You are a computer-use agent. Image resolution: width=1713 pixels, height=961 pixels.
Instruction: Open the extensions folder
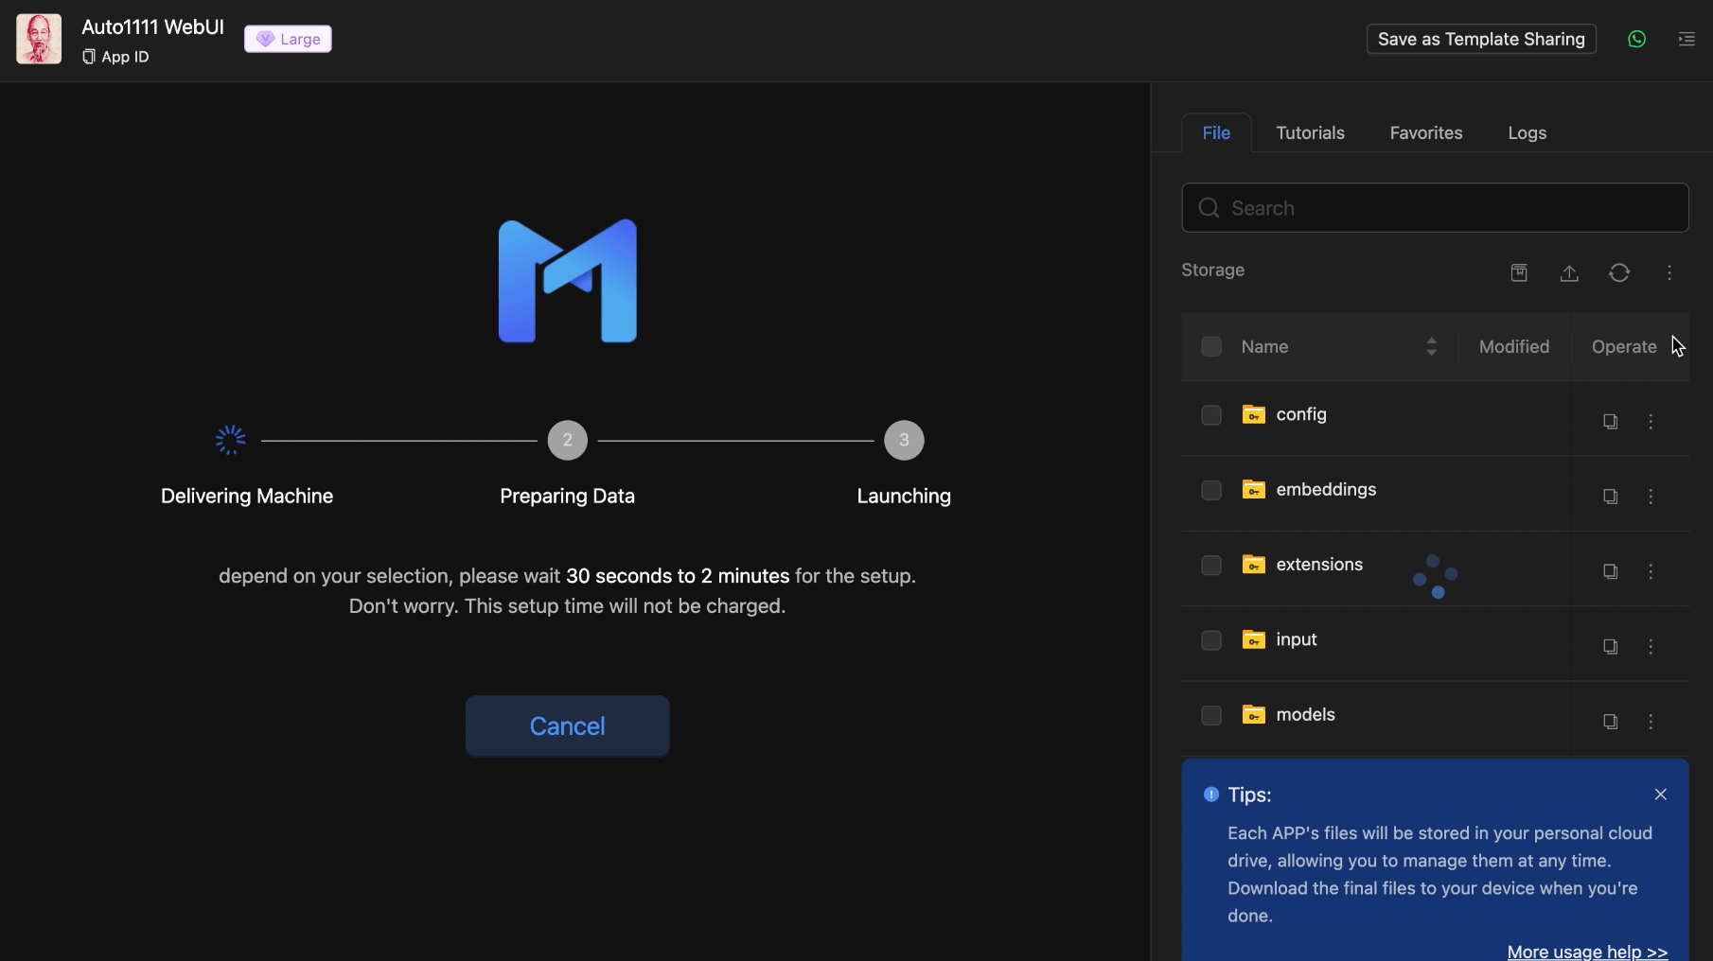(x=1319, y=565)
